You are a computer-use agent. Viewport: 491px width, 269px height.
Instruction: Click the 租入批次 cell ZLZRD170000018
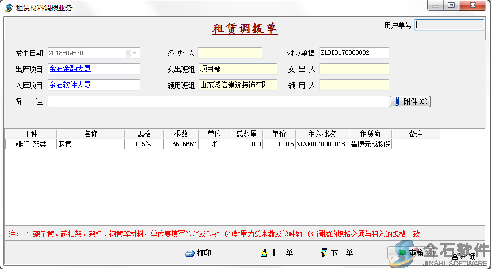(x=321, y=145)
